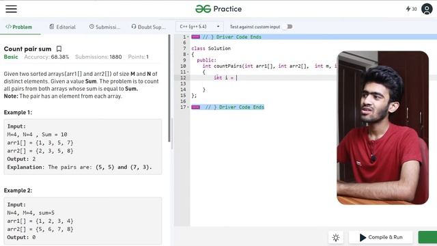
Task: Open the C++ language dropdown
Action: (199, 27)
